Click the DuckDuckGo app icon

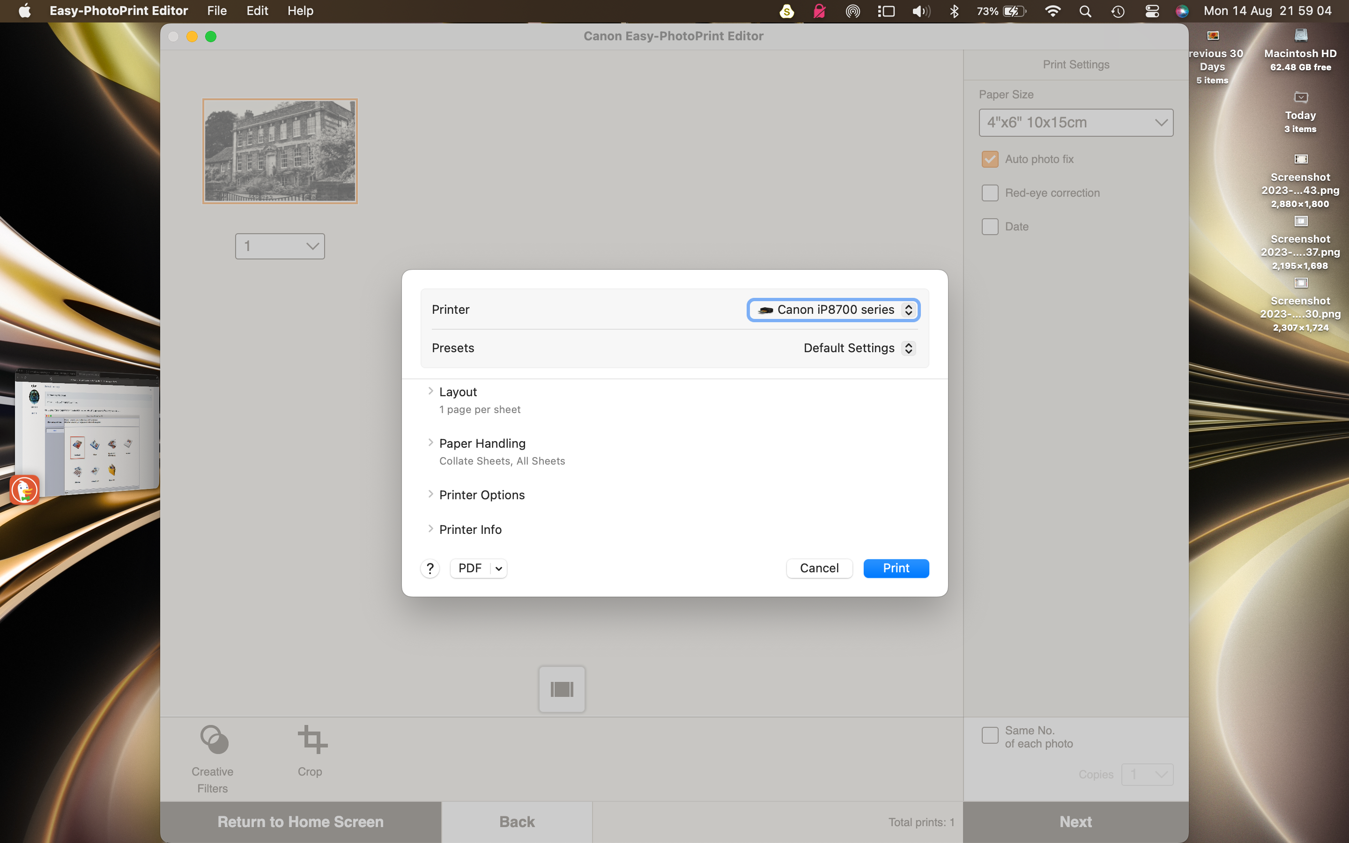[24, 490]
